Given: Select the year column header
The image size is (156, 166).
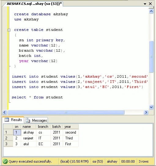Looking at the screenshot, I should coord(71,127).
